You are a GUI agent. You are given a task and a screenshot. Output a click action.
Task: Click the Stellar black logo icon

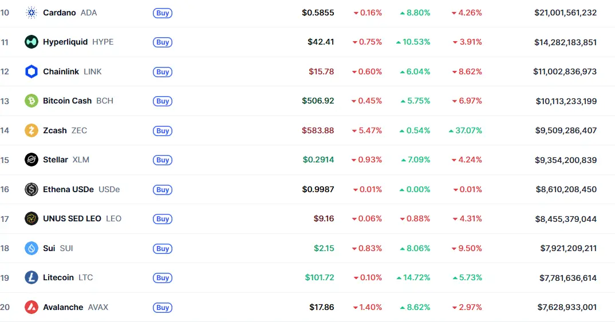pos(31,160)
